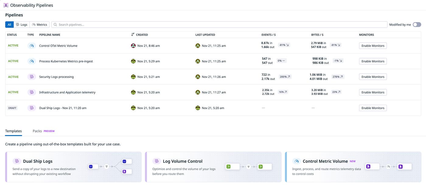This screenshot has width=426, height=185.
Task: Click the Log Volume Control template icon
Action: click(x=156, y=161)
